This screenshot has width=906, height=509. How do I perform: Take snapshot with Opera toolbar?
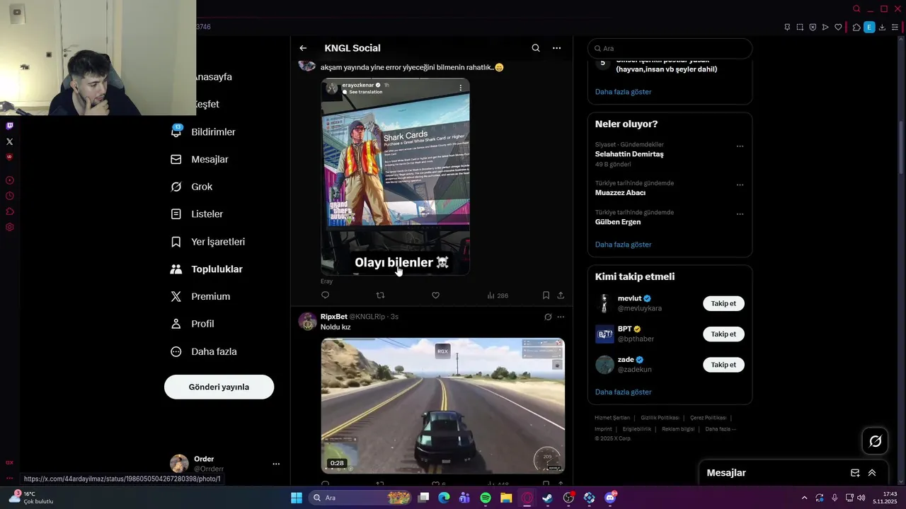(800, 27)
